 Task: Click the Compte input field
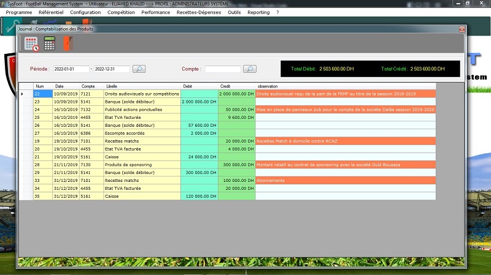pyautogui.click(x=223, y=69)
